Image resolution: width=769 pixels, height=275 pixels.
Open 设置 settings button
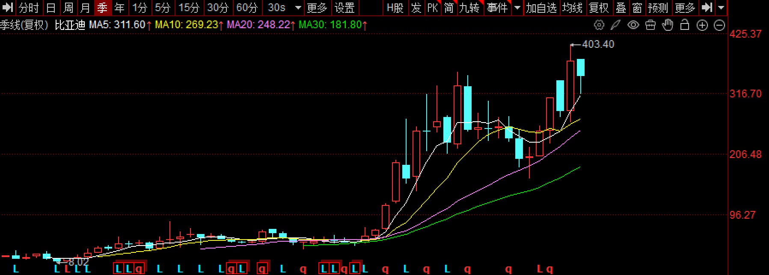pyautogui.click(x=344, y=8)
